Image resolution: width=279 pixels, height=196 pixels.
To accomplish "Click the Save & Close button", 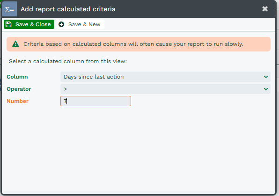I will point(29,24).
